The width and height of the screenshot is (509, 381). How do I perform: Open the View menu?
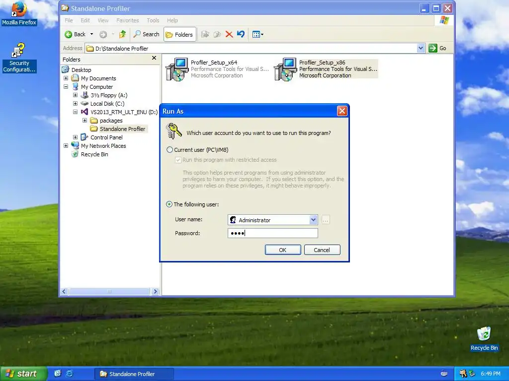(x=103, y=20)
